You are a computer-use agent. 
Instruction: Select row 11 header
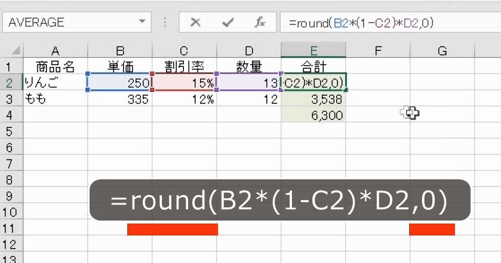click(x=11, y=228)
